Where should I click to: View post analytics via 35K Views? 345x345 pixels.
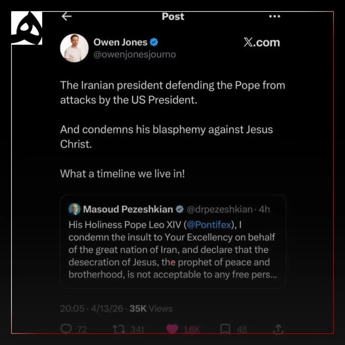(151, 309)
